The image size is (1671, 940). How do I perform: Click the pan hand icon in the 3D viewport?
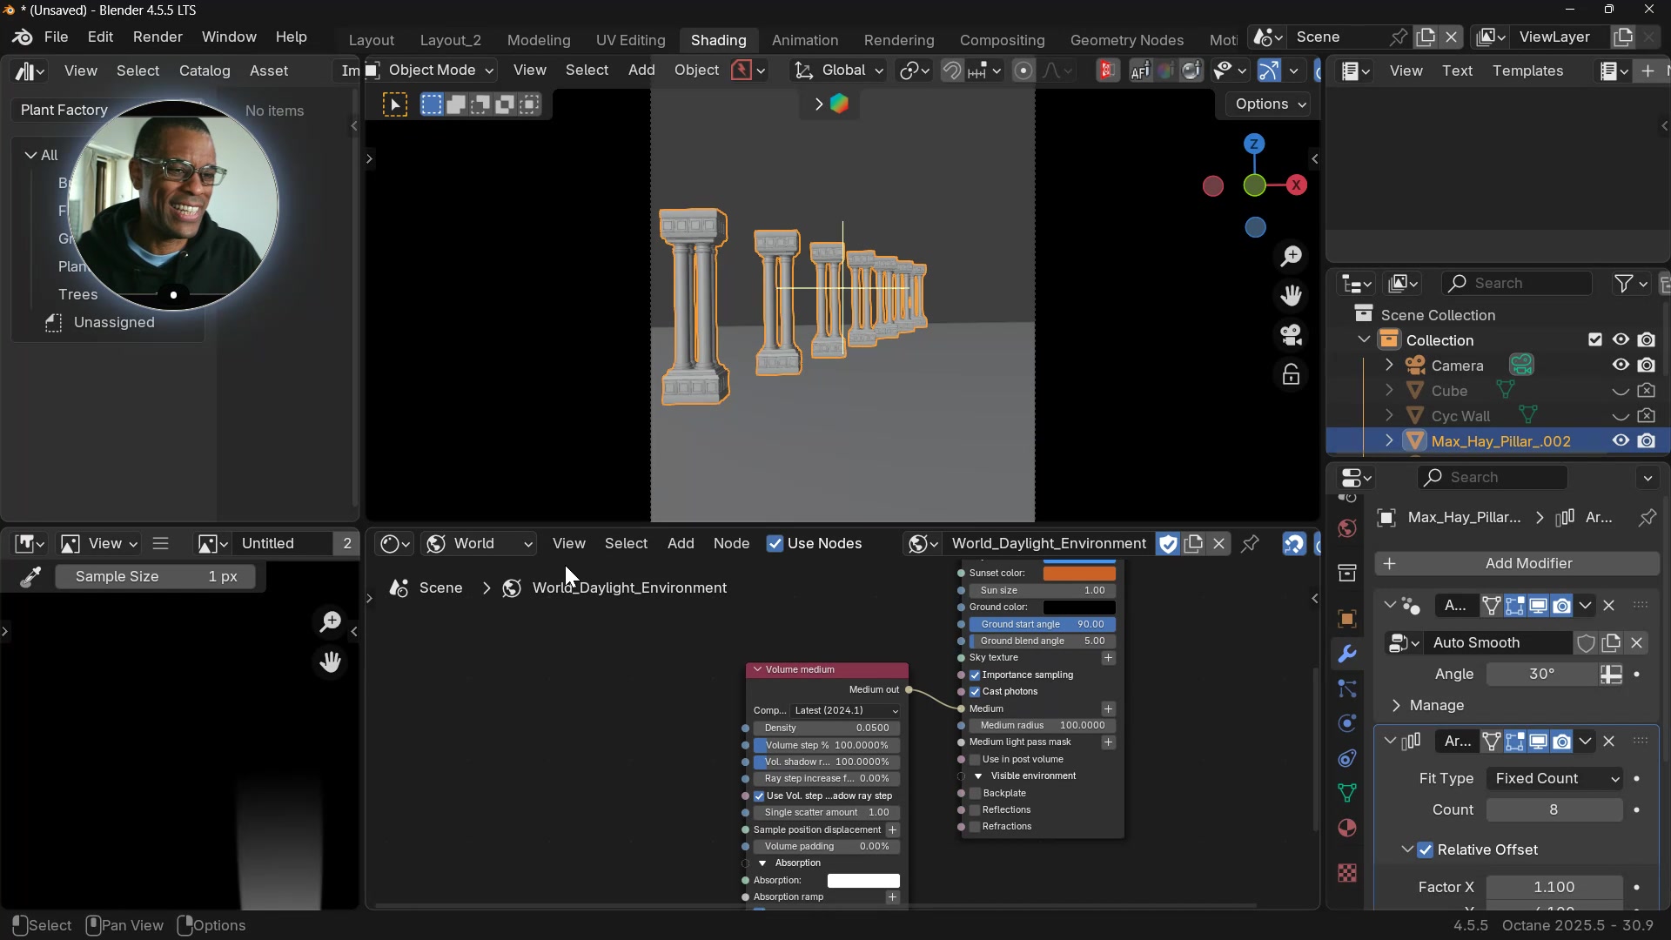(x=1292, y=296)
